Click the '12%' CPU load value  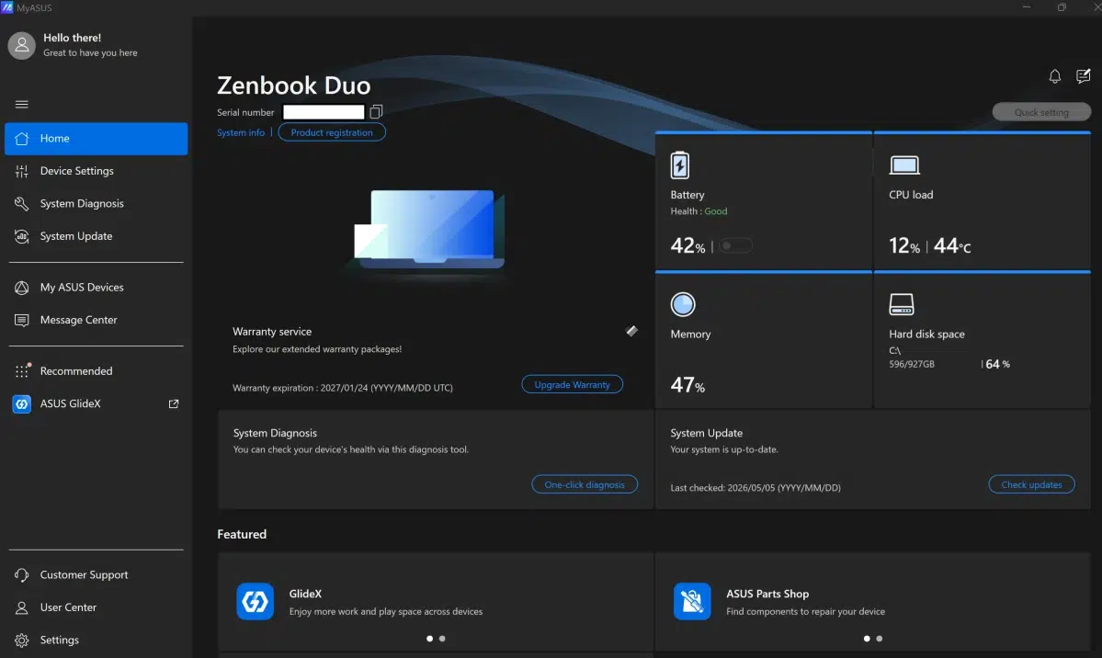pyautogui.click(x=904, y=245)
